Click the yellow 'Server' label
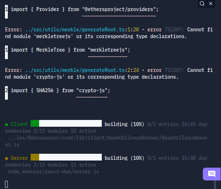Image resolution: width=221 pixels, height=189 pixels. [x=19, y=158]
